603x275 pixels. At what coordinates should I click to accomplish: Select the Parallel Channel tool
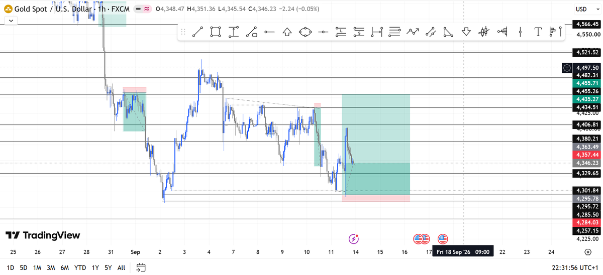pos(431,32)
